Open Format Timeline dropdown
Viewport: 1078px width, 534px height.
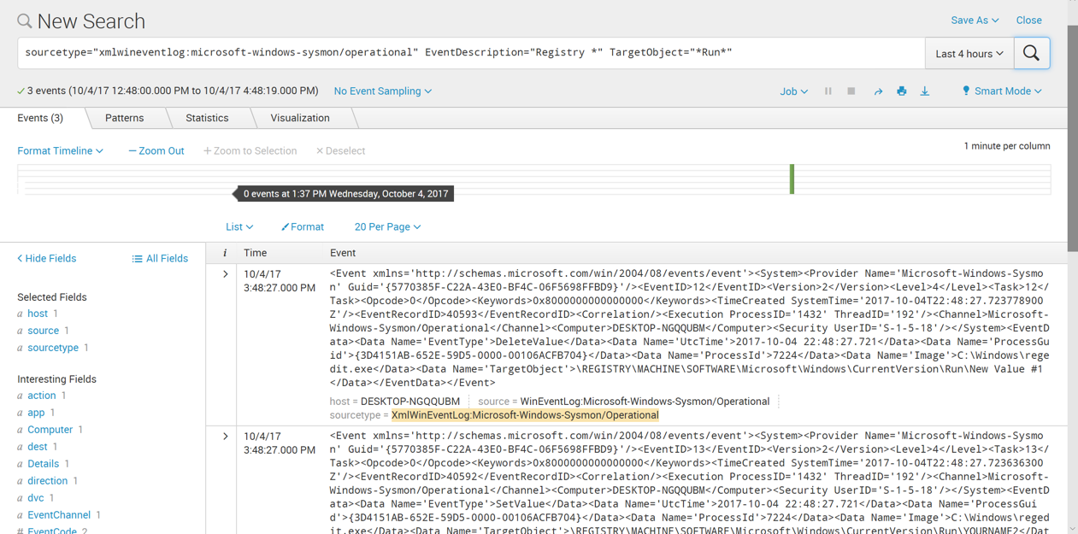(60, 150)
